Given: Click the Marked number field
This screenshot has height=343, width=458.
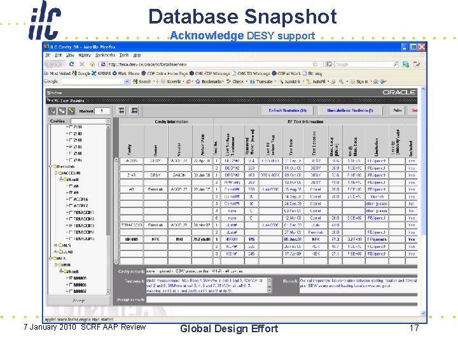Looking at the screenshot, I should pyautogui.click(x=102, y=111).
